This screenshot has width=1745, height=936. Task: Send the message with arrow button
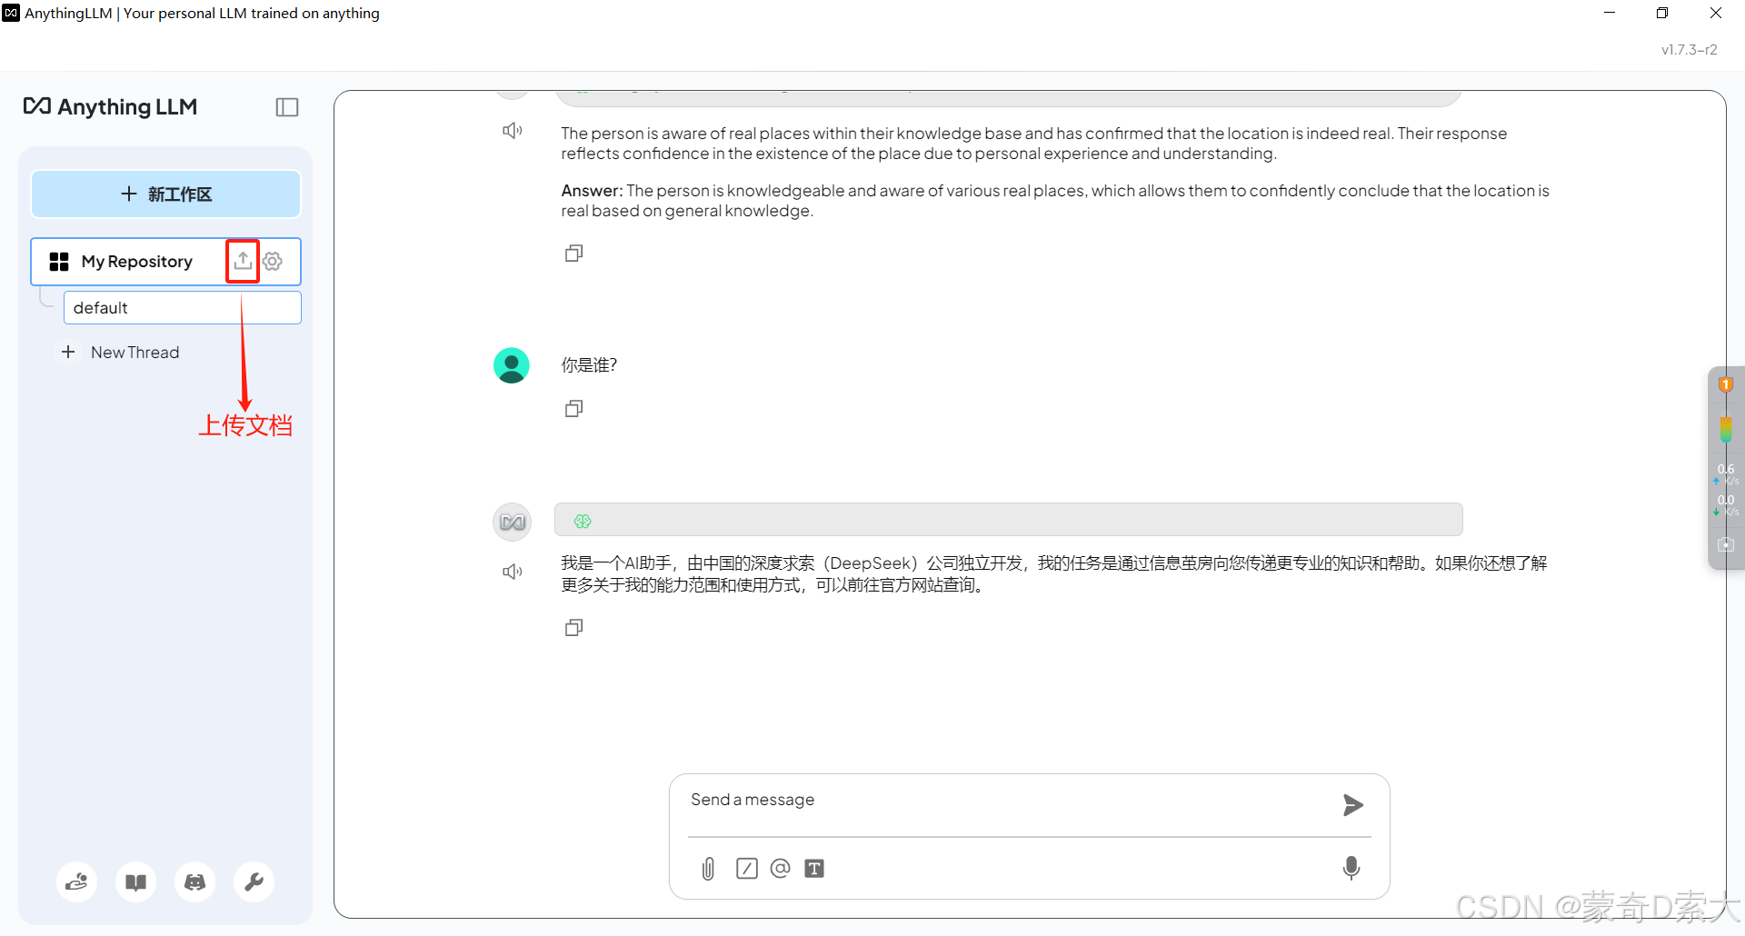1352,805
